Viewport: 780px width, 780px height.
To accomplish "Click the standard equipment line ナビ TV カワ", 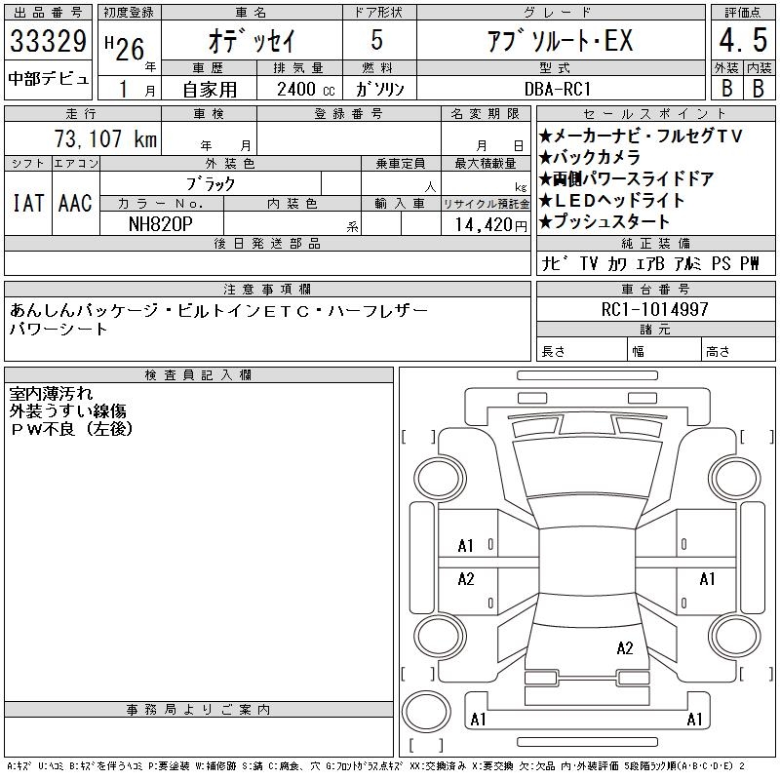I will (650, 263).
